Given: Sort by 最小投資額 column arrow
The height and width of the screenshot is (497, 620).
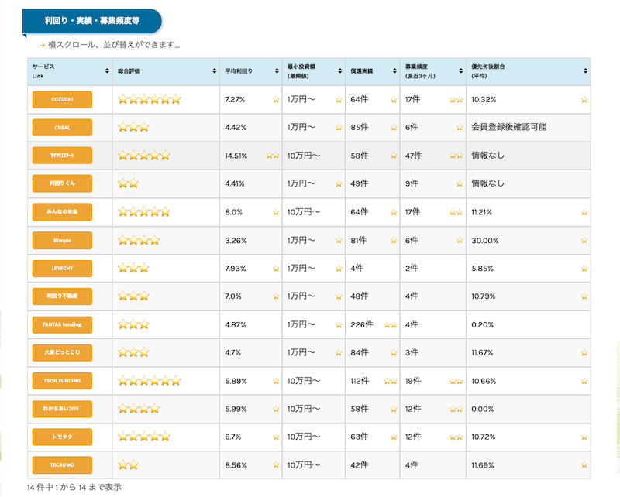Looking at the screenshot, I should click(340, 70).
